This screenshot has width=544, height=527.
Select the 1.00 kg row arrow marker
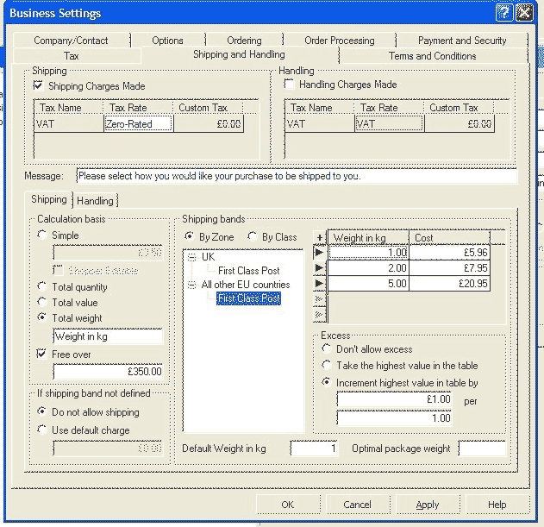(319, 253)
